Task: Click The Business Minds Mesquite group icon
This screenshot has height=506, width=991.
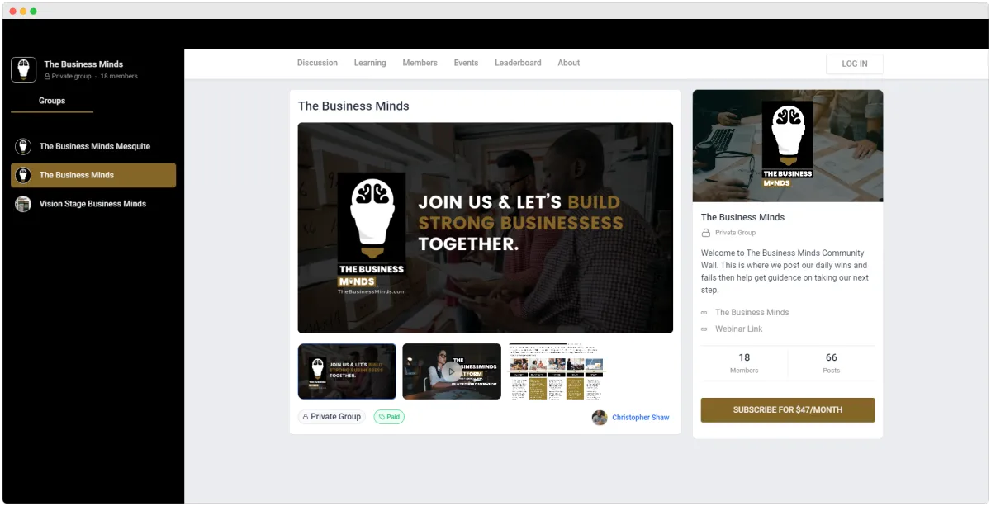Action: pos(22,146)
